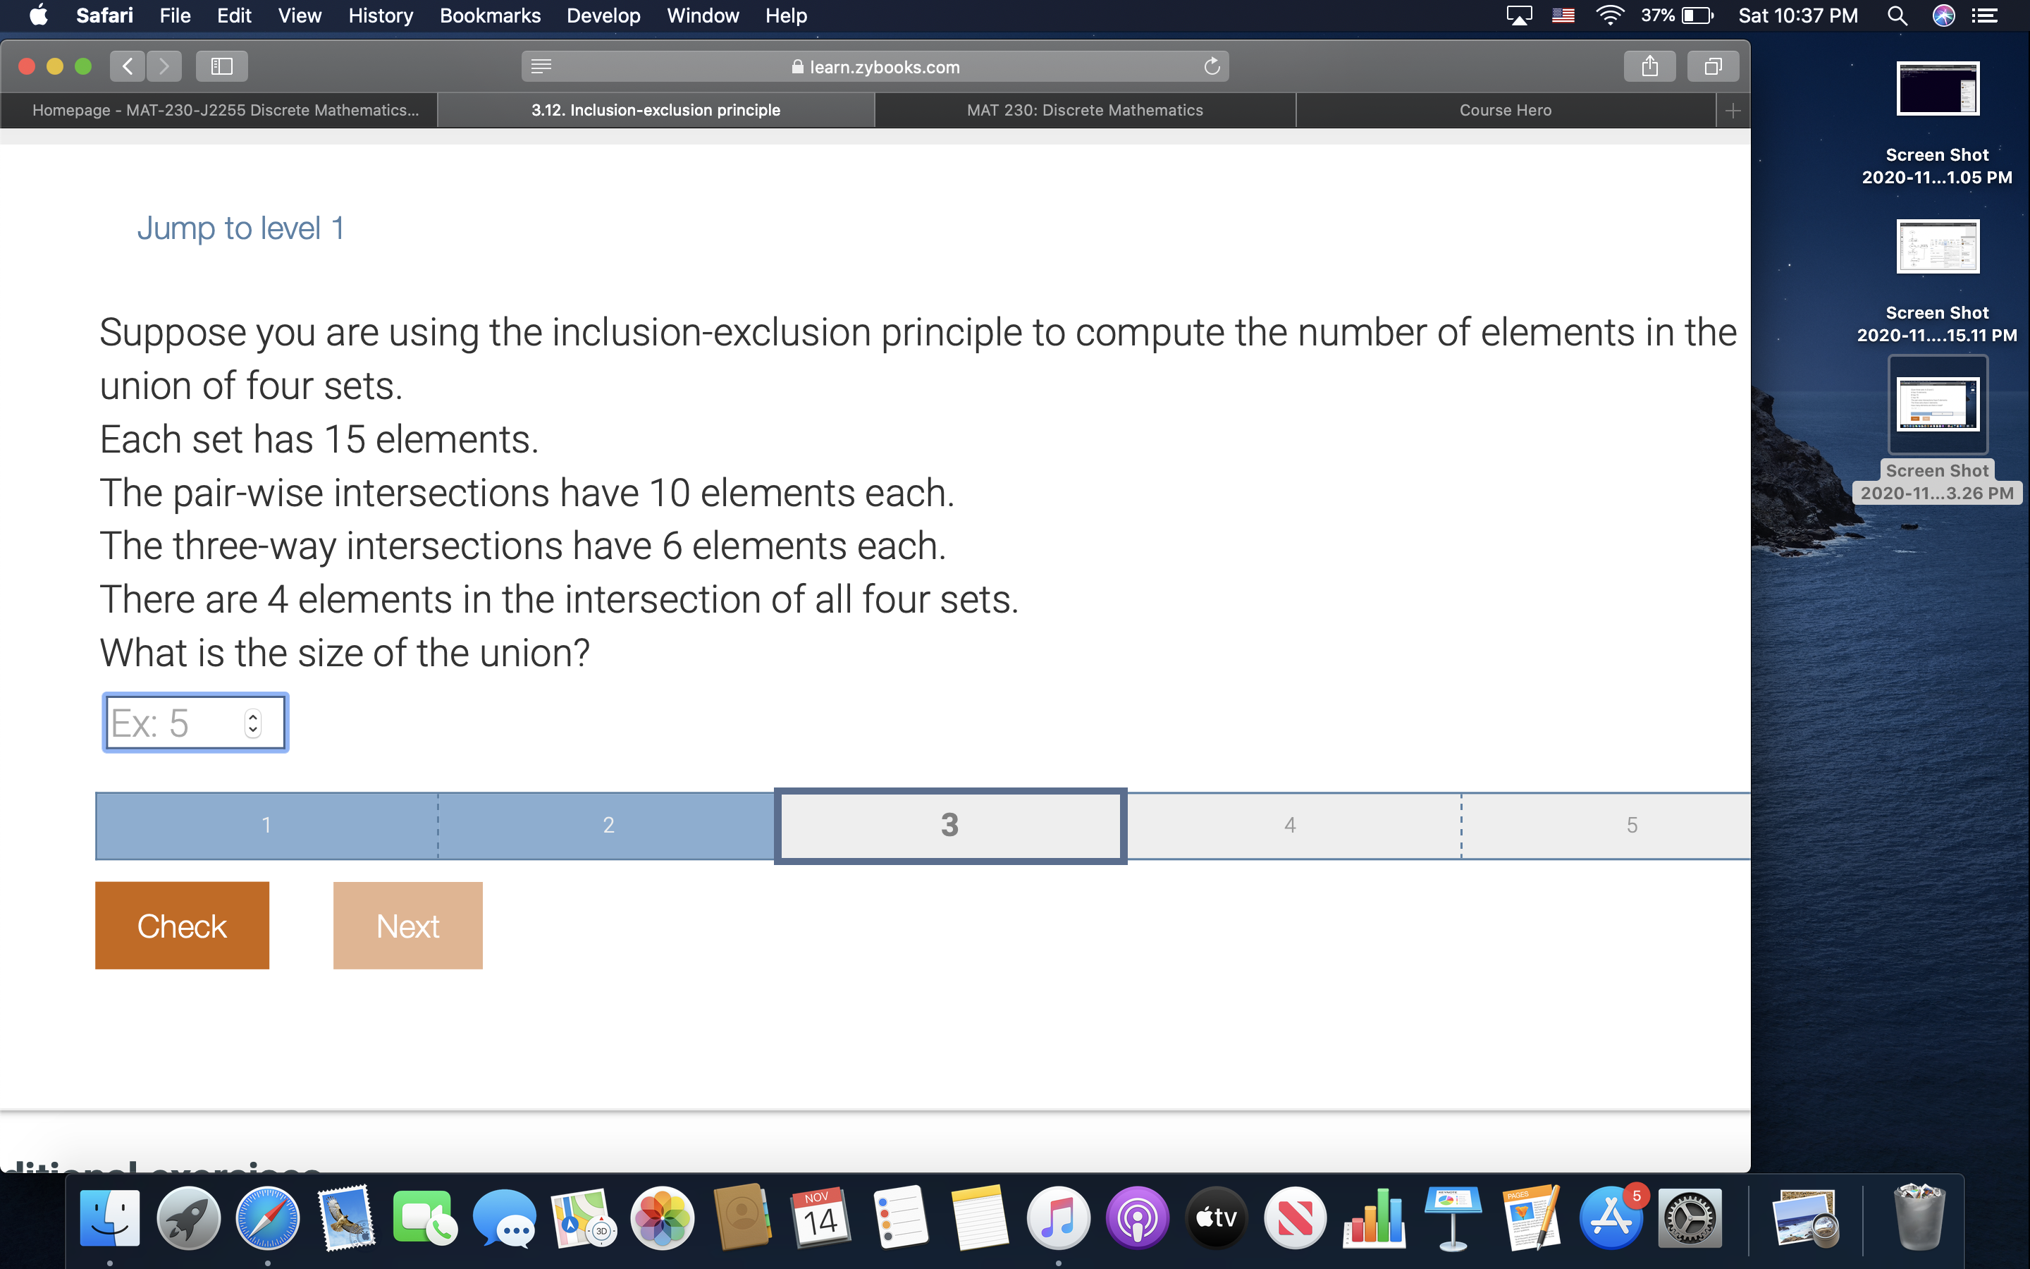Click the Wi-Fi status icon
The image size is (2030, 1269).
click(x=1610, y=15)
